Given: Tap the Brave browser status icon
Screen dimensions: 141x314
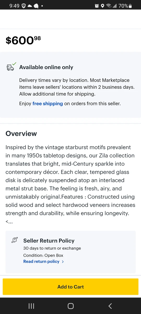Looking at the screenshot, I should click(x=23, y=6).
